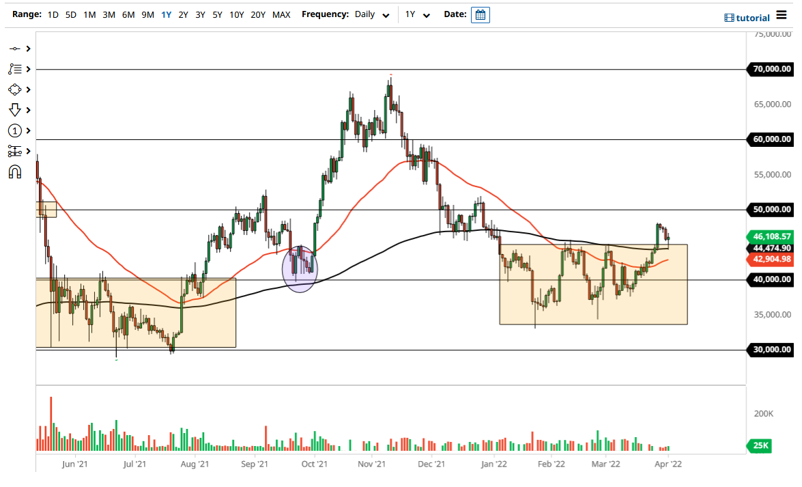The height and width of the screenshot is (487, 802).
Task: Open the tutorial link
Action: [747, 18]
